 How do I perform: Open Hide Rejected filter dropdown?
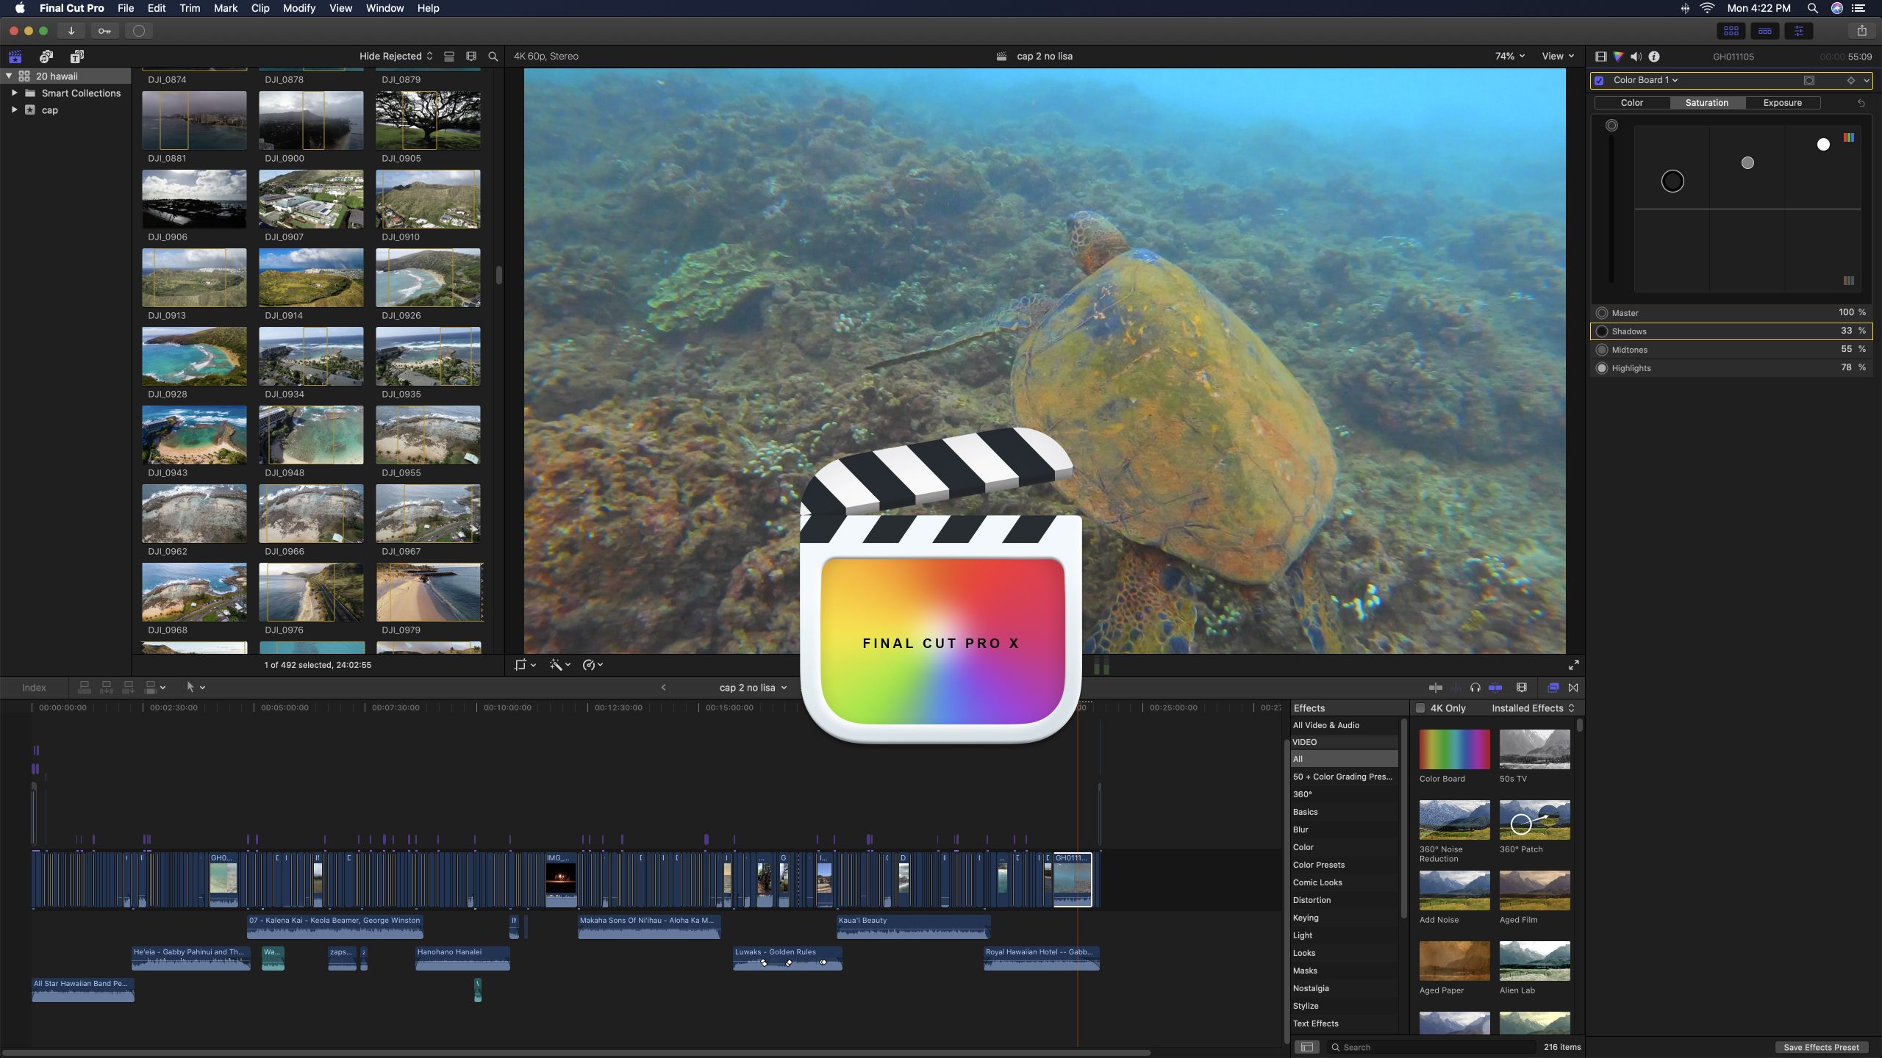396,57
